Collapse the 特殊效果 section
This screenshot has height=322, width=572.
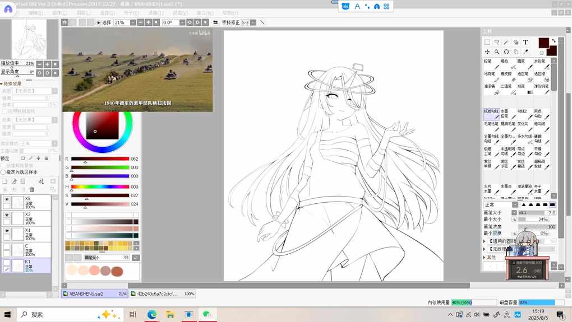tap(2, 84)
